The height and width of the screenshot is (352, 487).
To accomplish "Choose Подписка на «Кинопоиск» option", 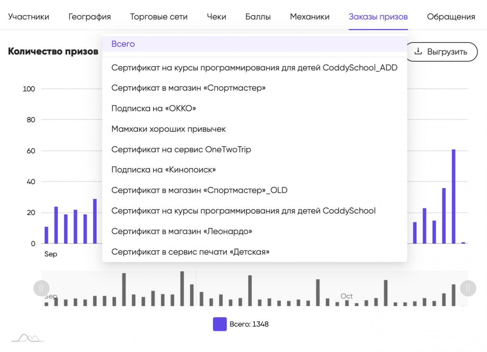I will (x=164, y=170).
